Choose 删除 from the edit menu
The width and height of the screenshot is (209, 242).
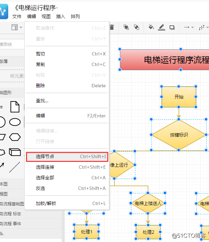pyautogui.click(x=67, y=86)
